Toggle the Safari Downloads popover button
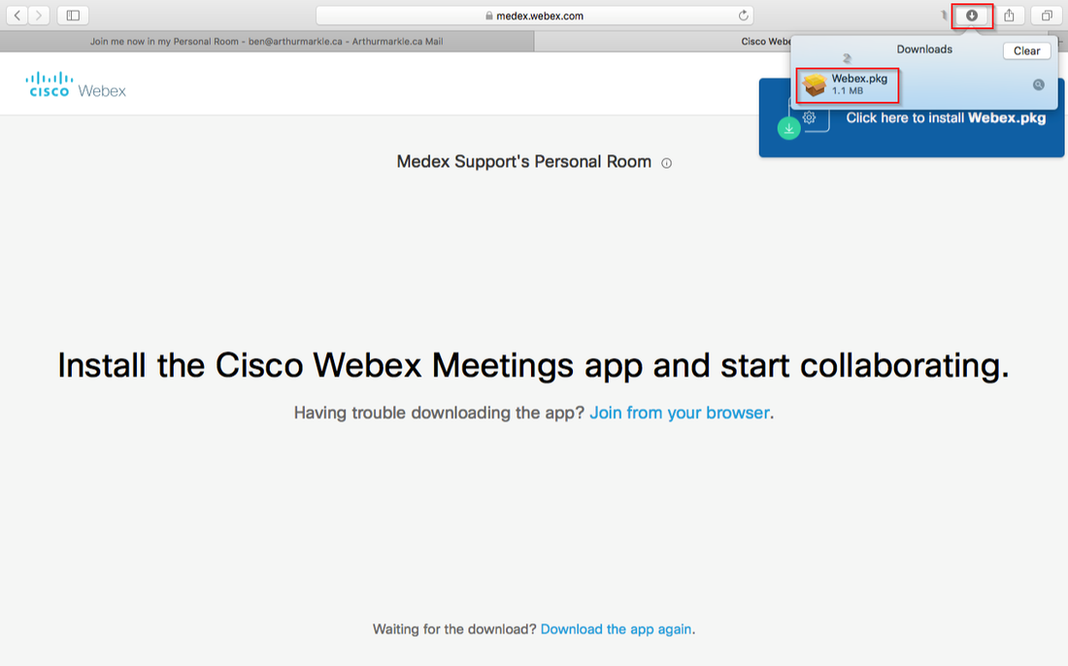Screen dimensions: 1068x666 click(x=972, y=16)
